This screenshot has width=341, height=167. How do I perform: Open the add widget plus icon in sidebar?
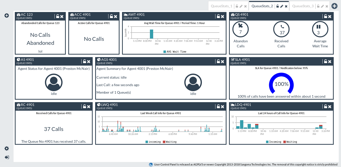(7, 16)
